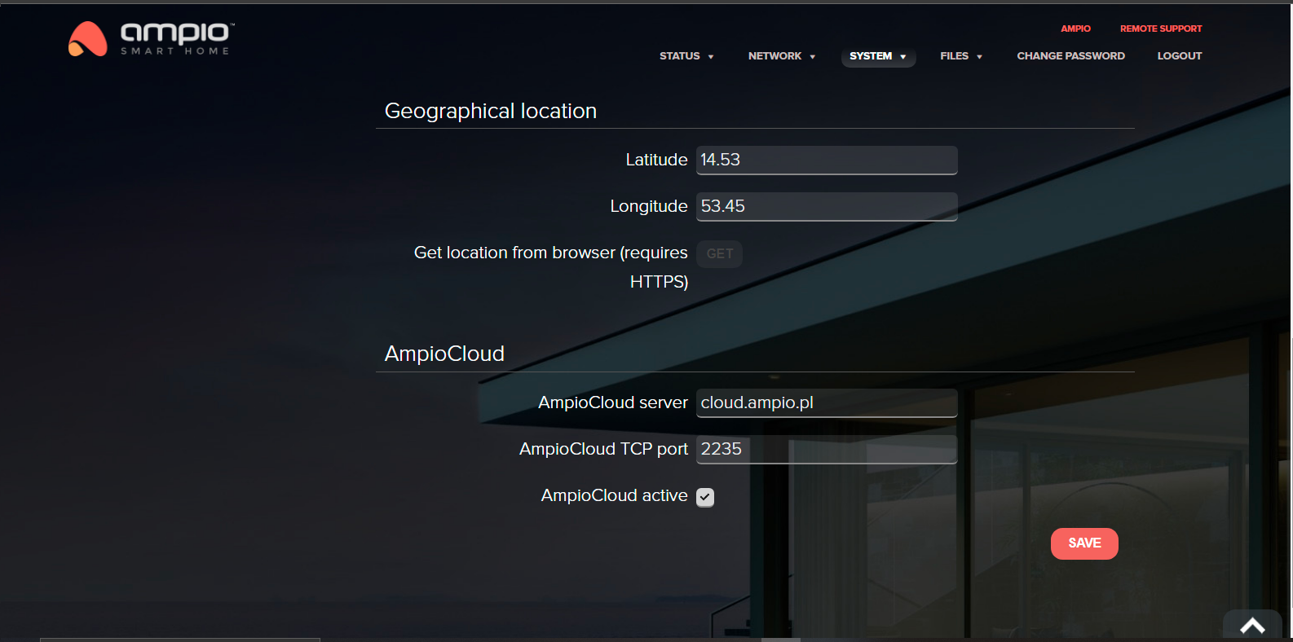
Task: Click LOGOUT in the navigation bar
Action: click(1180, 56)
